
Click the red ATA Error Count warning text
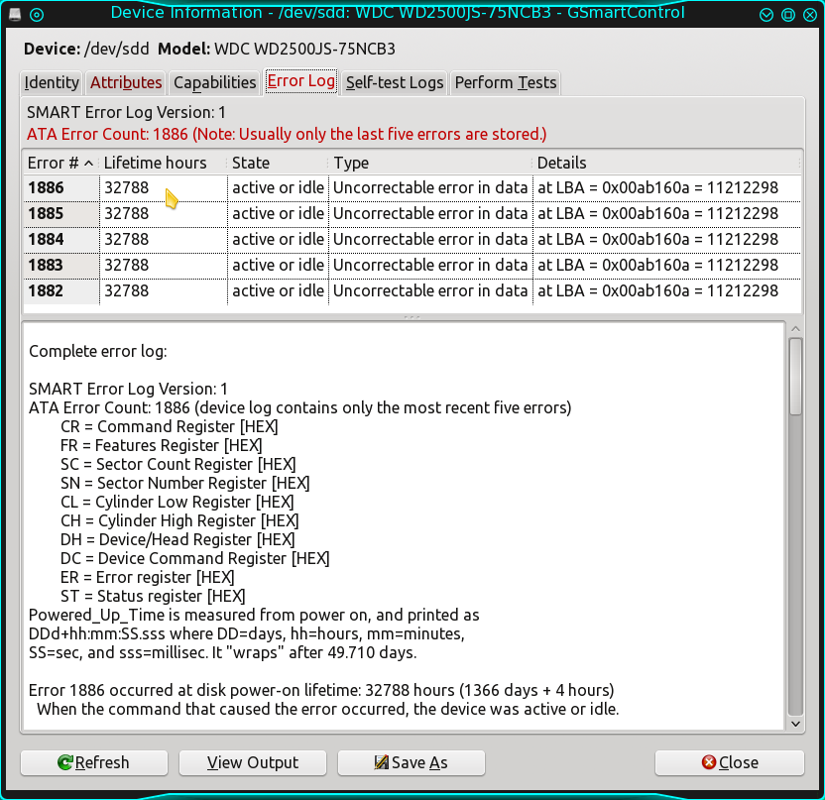pos(287,135)
